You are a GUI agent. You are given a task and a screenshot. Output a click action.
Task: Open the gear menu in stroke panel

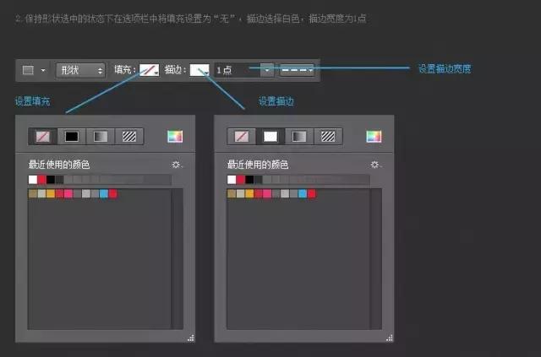coord(375,165)
